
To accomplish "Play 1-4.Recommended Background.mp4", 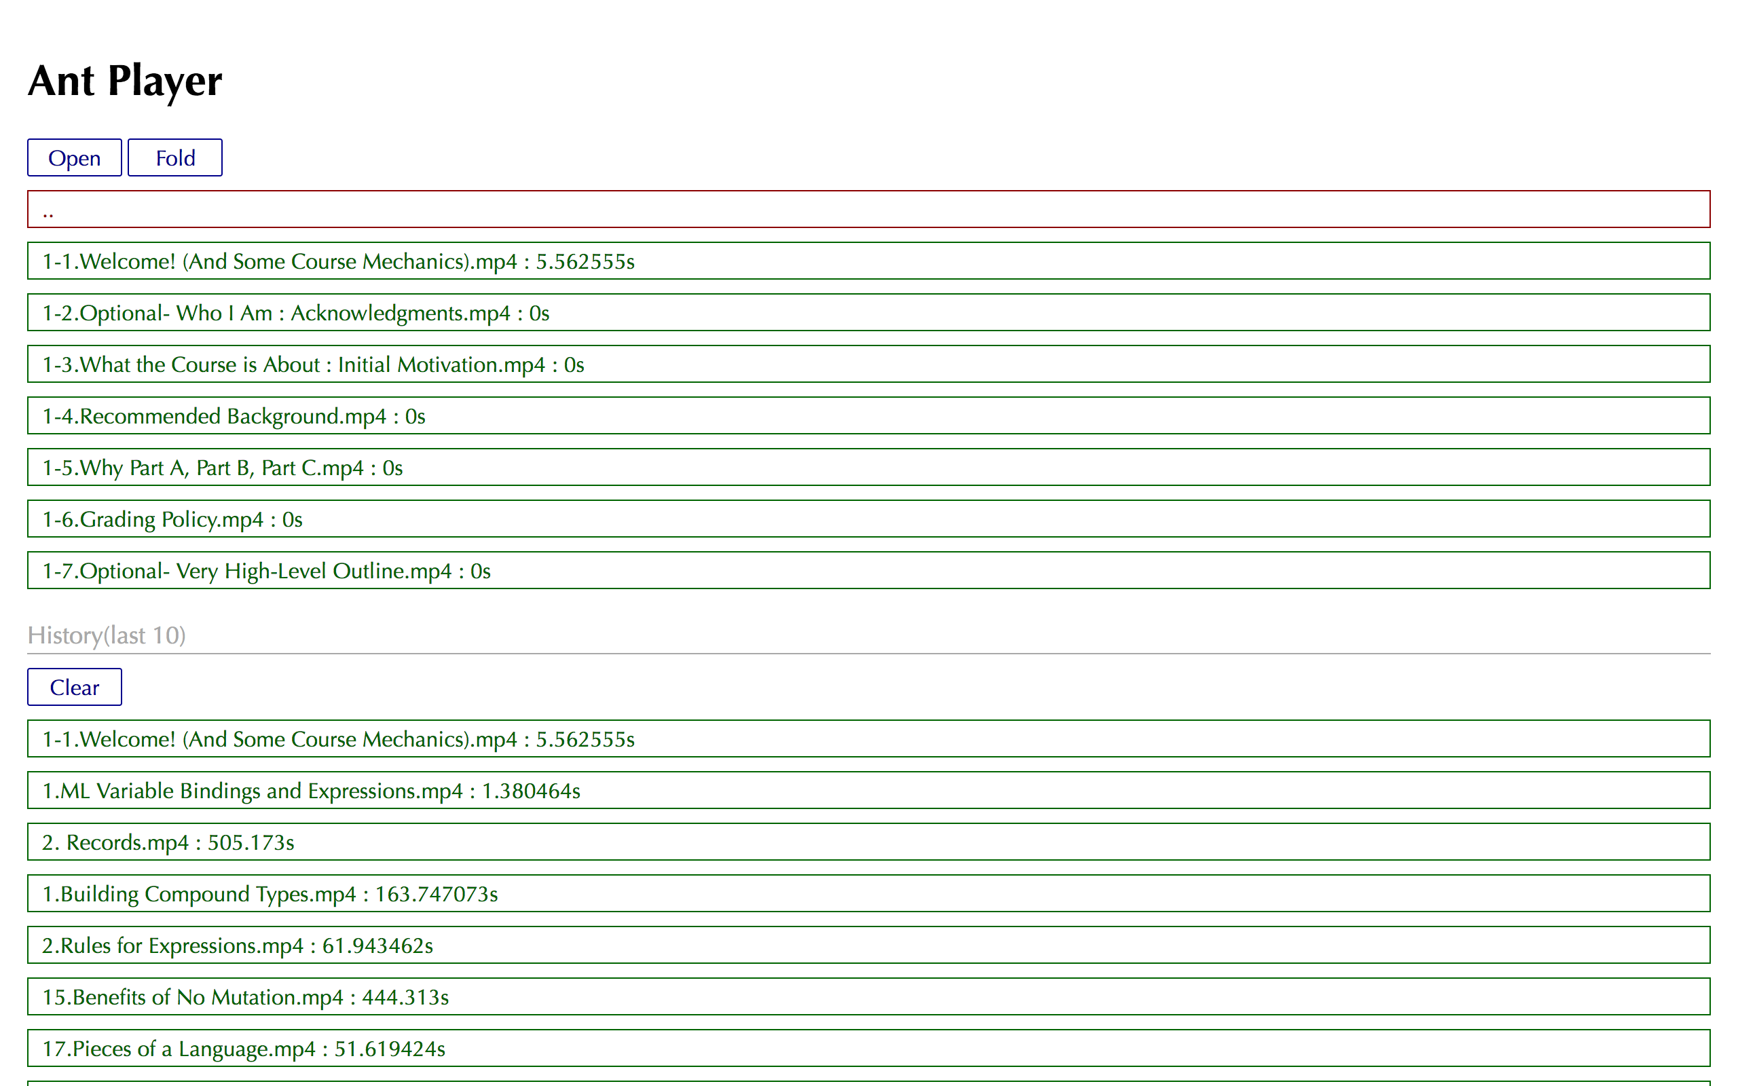I will (x=868, y=416).
